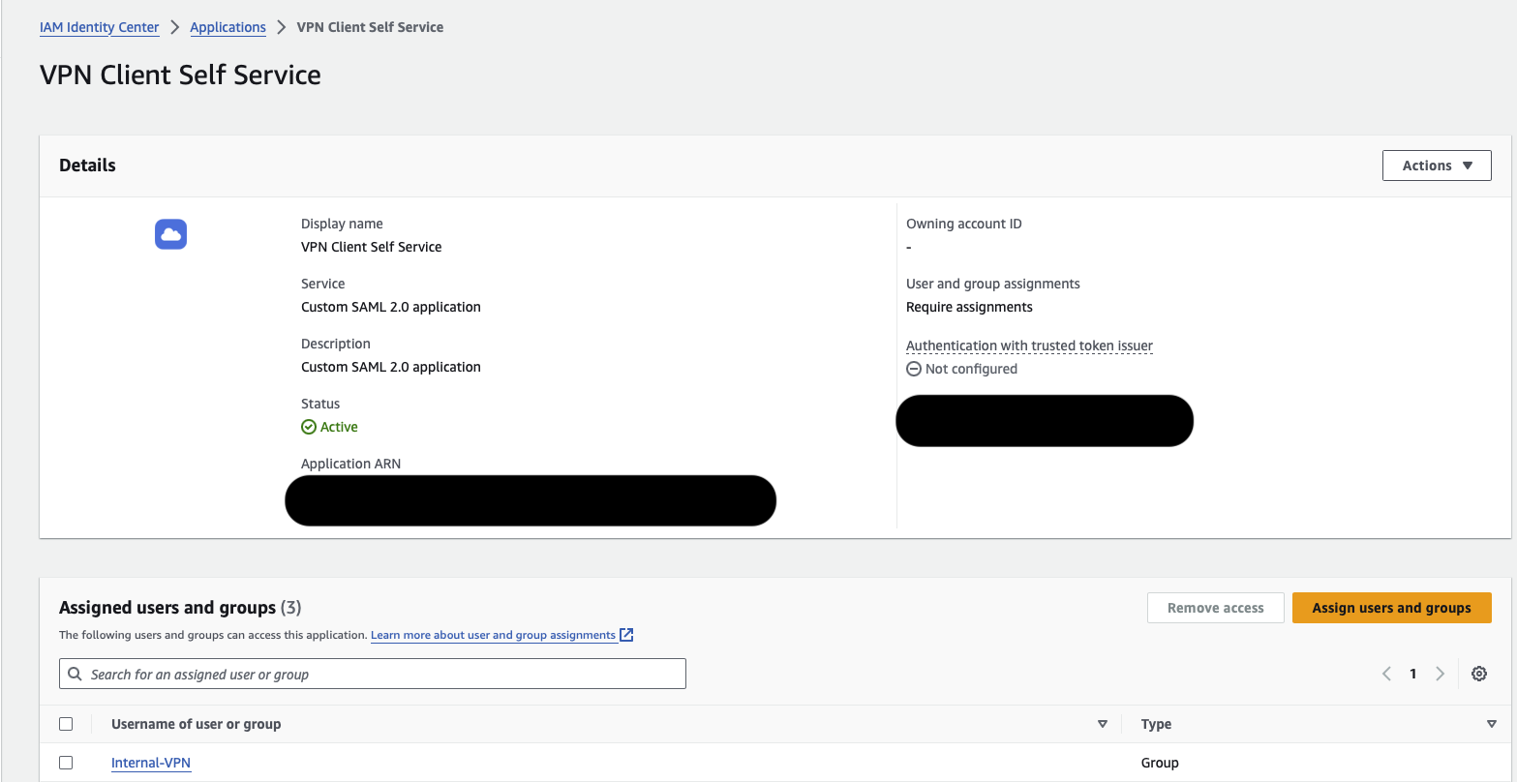Click Authentication with trusted token issuer label

pyautogui.click(x=1029, y=346)
